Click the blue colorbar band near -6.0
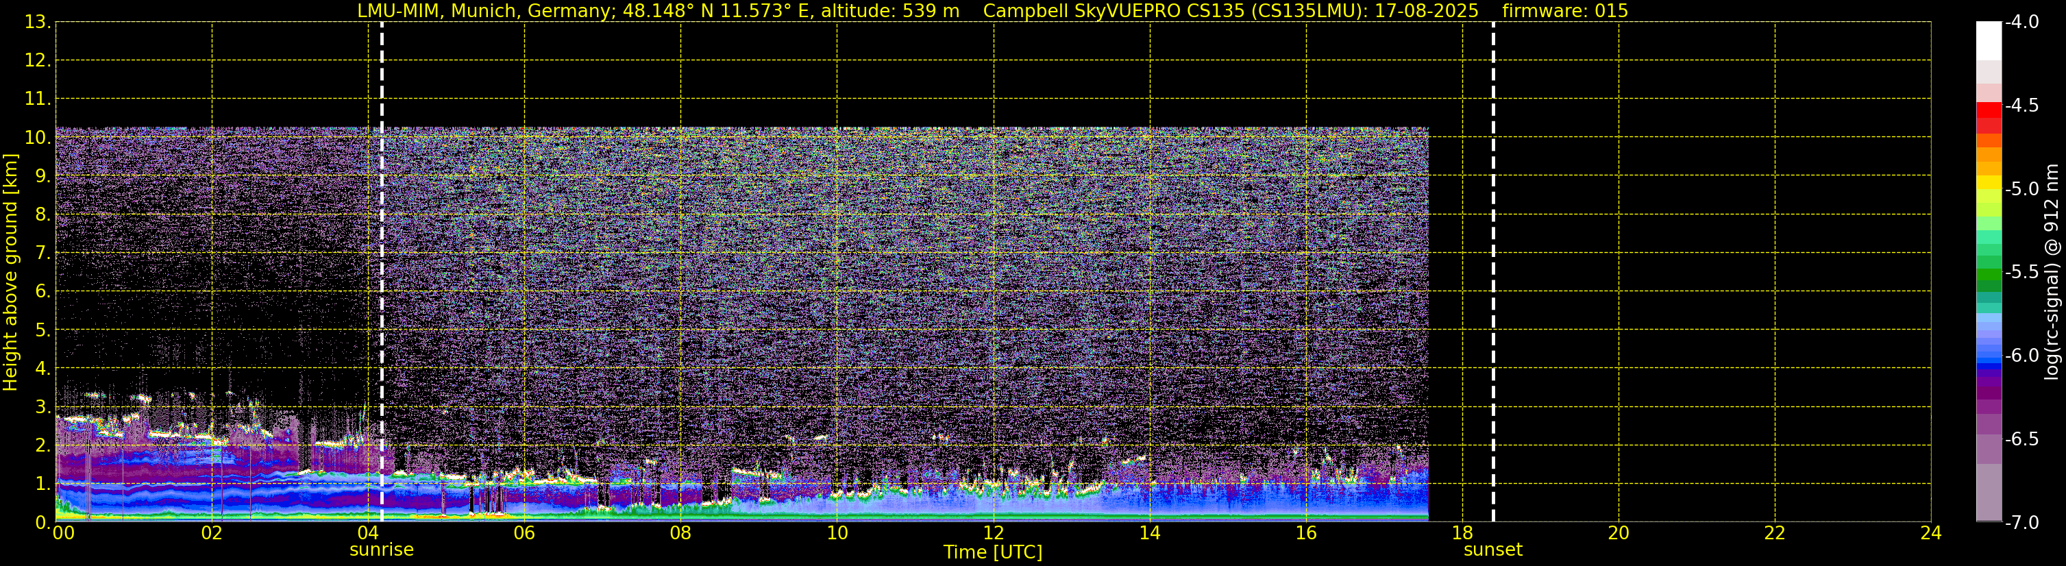Image resolution: width=2066 pixels, height=566 pixels. click(1988, 354)
